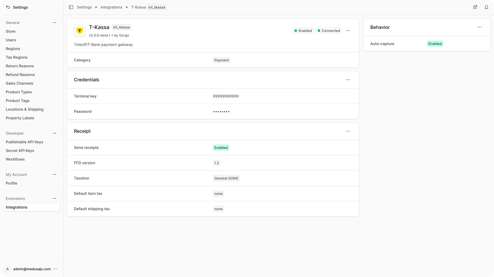The height and width of the screenshot is (277, 494).
Task: Open Locations & Shipping
Action: [x=31, y=109]
